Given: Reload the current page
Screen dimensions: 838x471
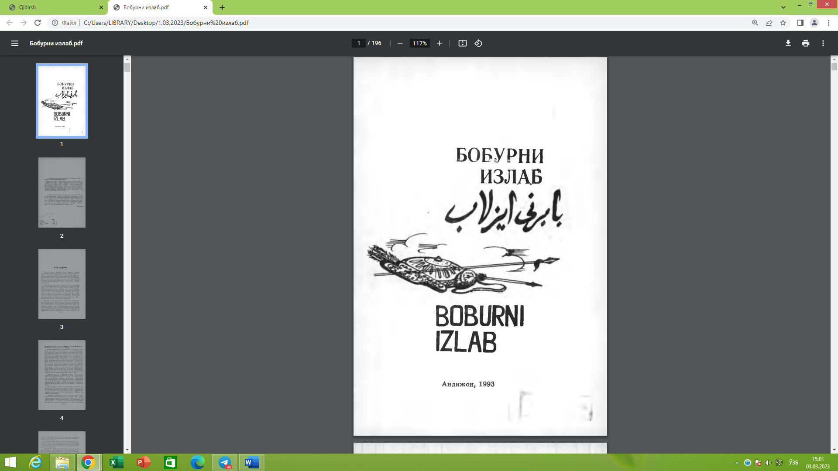Looking at the screenshot, I should pos(37,23).
